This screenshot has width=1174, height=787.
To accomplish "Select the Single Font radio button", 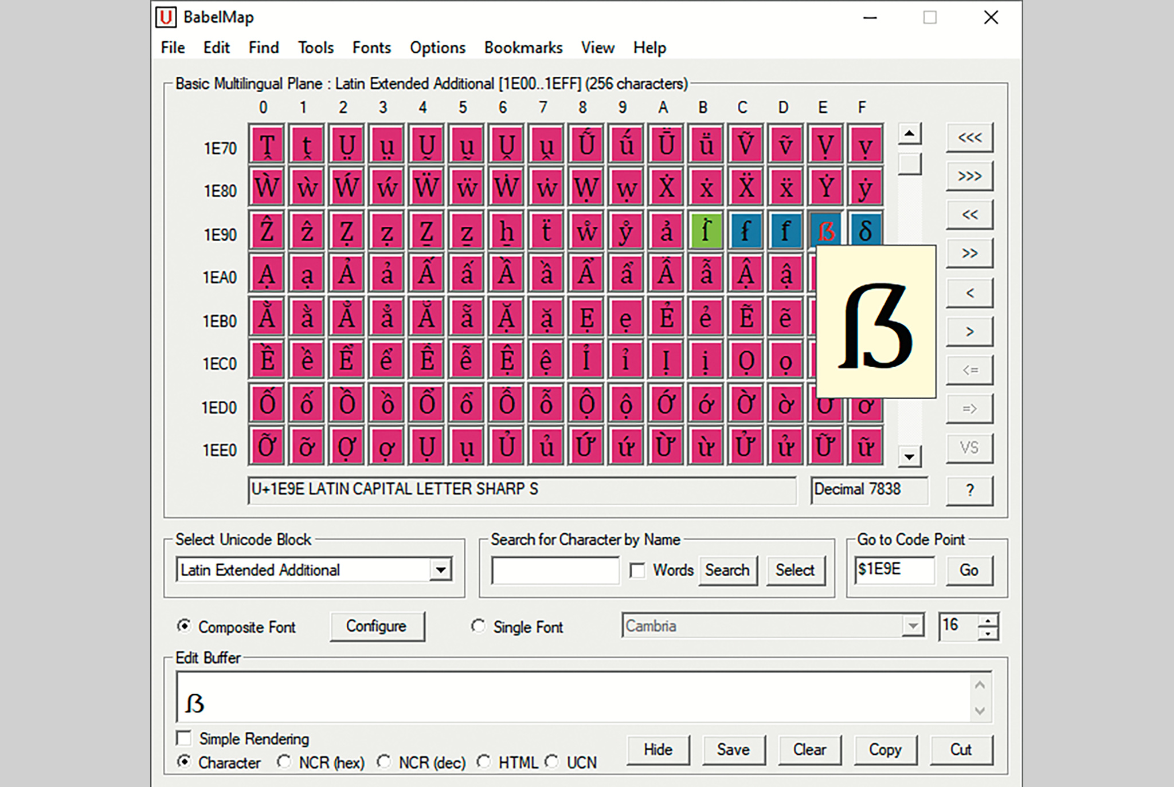I will [478, 626].
